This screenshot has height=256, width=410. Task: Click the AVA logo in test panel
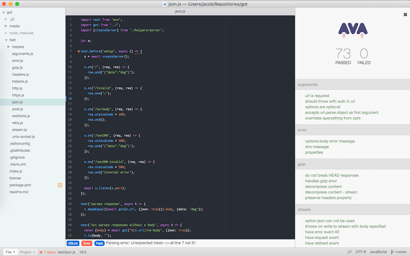(353, 31)
